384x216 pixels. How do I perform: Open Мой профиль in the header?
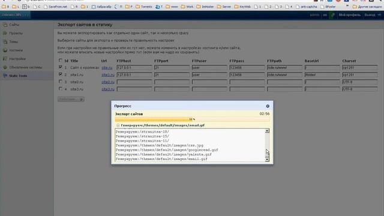pyautogui.click(x=349, y=15)
